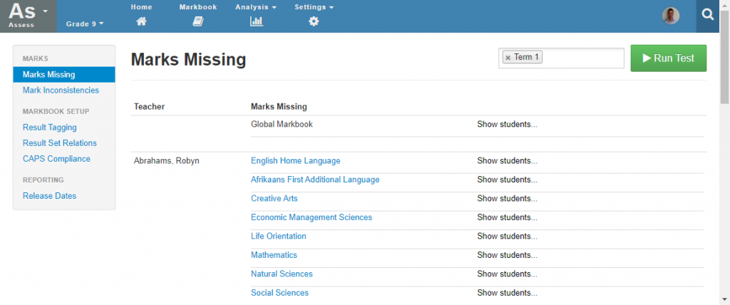Show students for Global Markbook
The height and width of the screenshot is (305, 730).
click(507, 124)
